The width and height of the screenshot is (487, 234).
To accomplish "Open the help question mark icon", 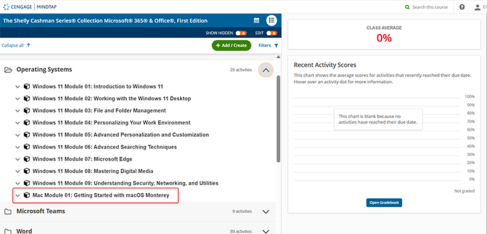I will 462,7.
